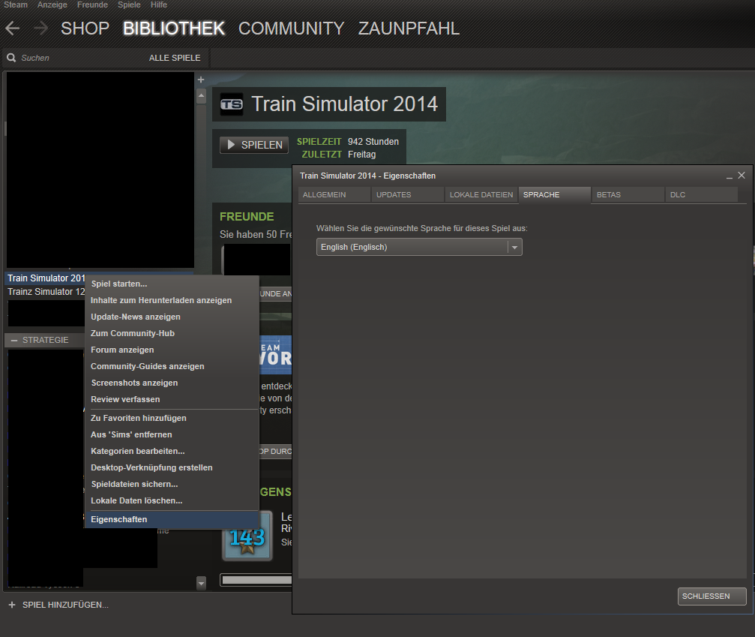The height and width of the screenshot is (637, 755).
Task: Click the search magnifier icon
Action: tap(11, 58)
